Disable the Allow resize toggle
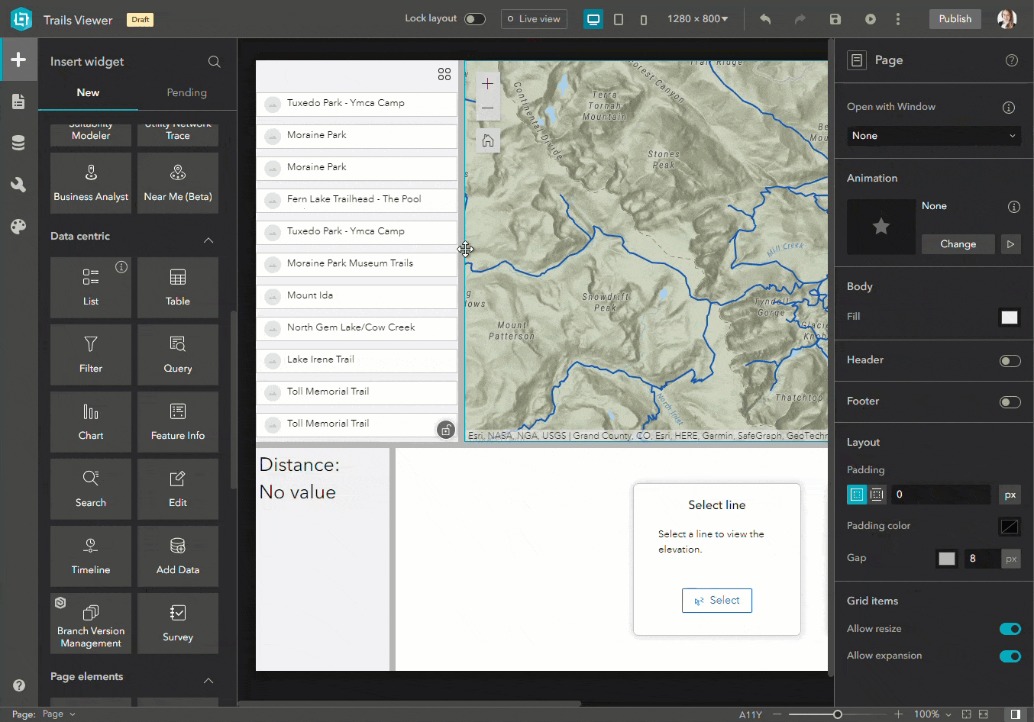Image resolution: width=1034 pixels, height=722 pixels. [1010, 628]
